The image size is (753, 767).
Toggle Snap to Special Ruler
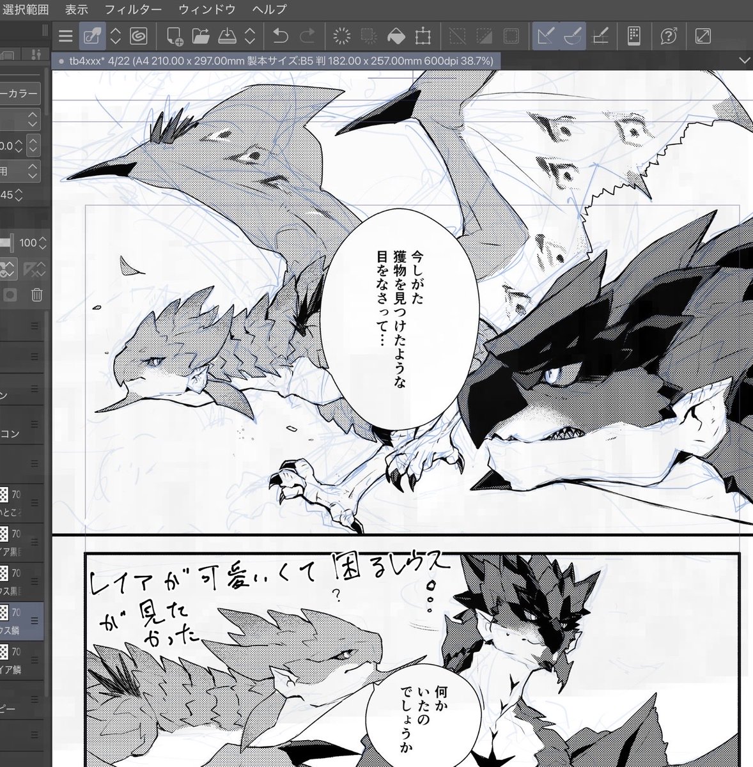[x=573, y=36]
